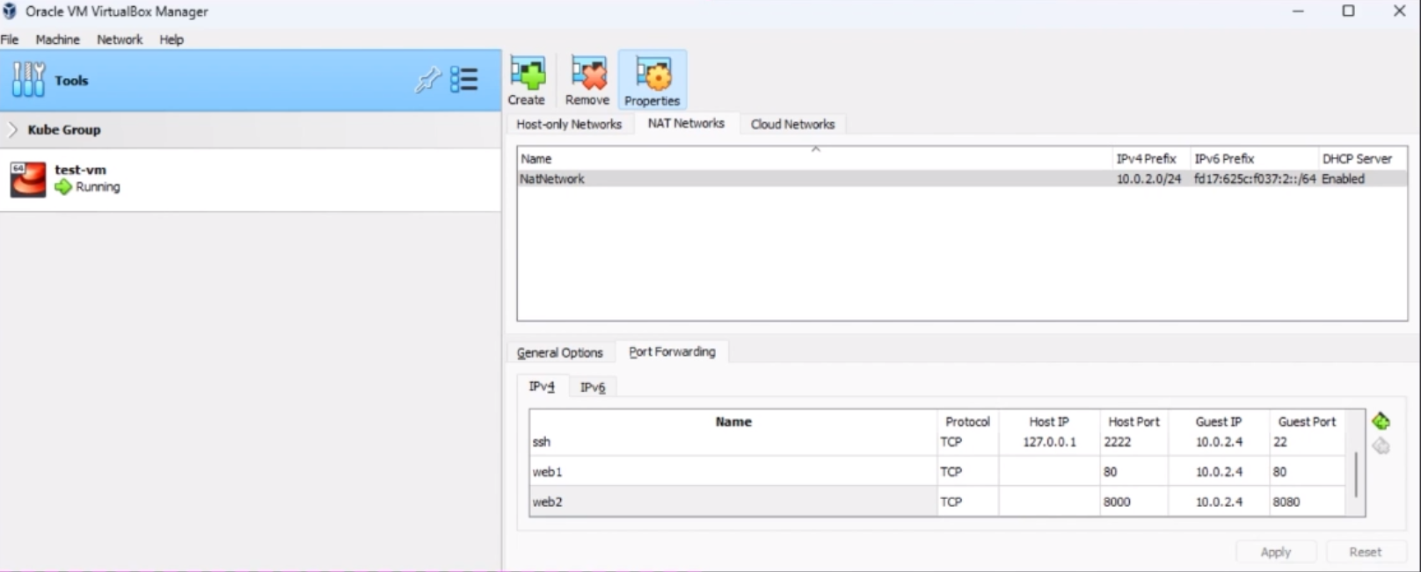Click the pin icon beside Tools
The width and height of the screenshot is (1421, 572).
tap(427, 80)
